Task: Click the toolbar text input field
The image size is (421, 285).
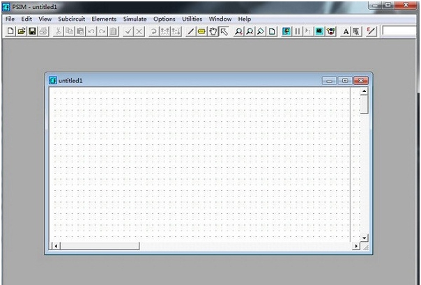Action: pos(401,31)
